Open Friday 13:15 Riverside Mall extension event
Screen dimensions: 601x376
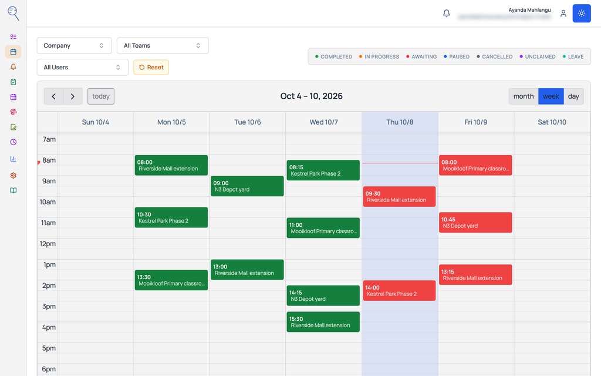pyautogui.click(x=475, y=275)
